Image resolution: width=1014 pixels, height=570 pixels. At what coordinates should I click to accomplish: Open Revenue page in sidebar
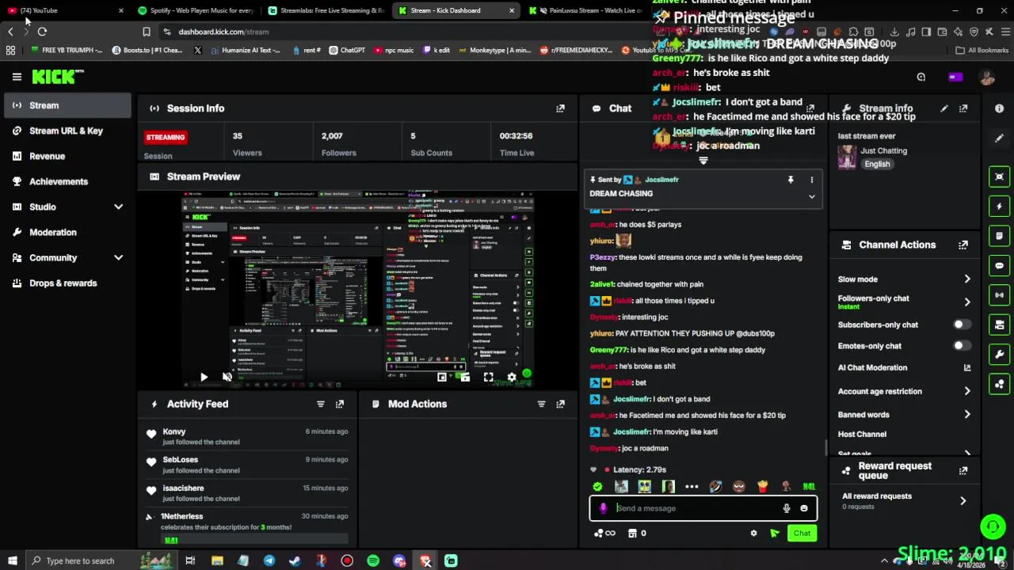67,156
